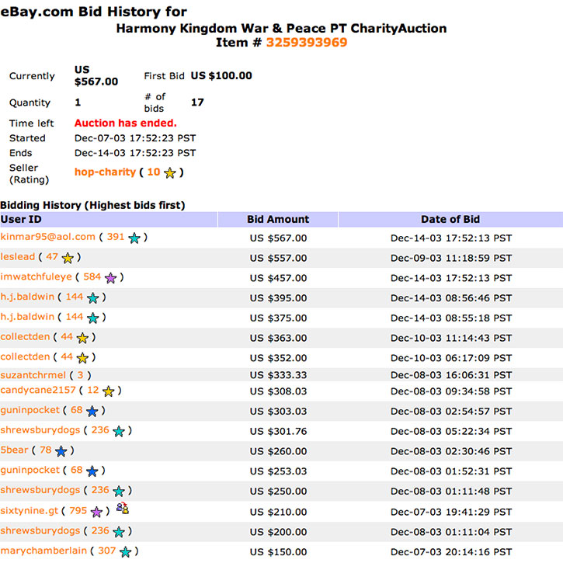Open leslead user profile

click(x=18, y=257)
